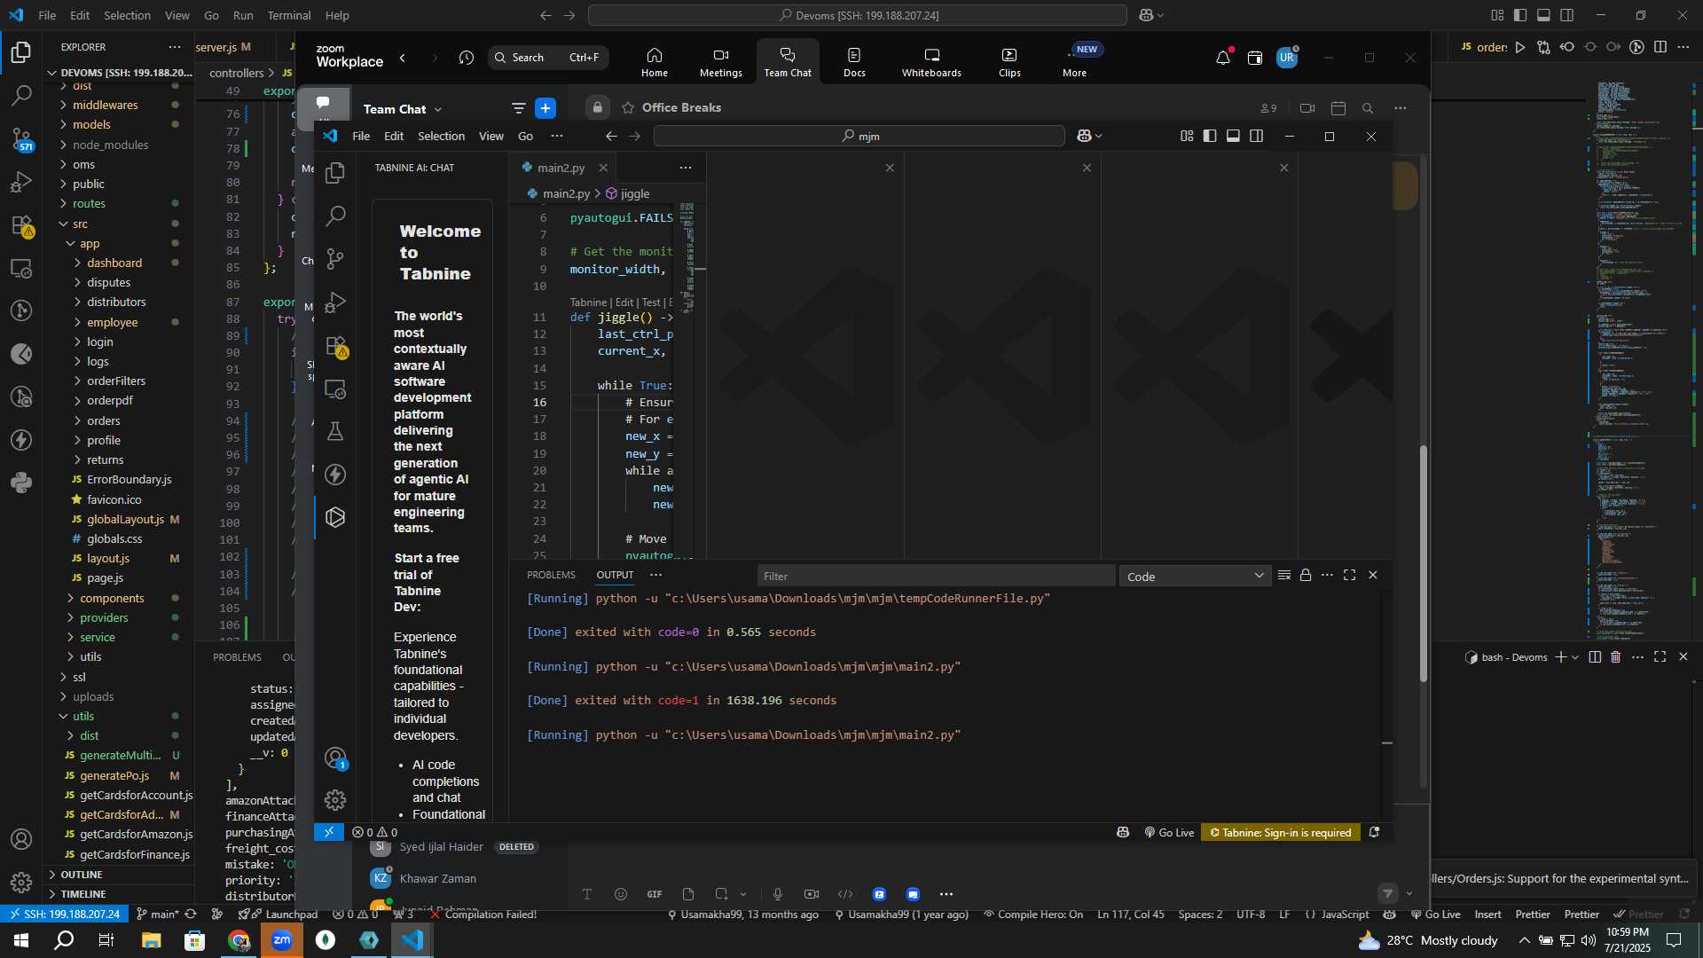Open Zoom Whiteboards

pyautogui.click(x=931, y=62)
